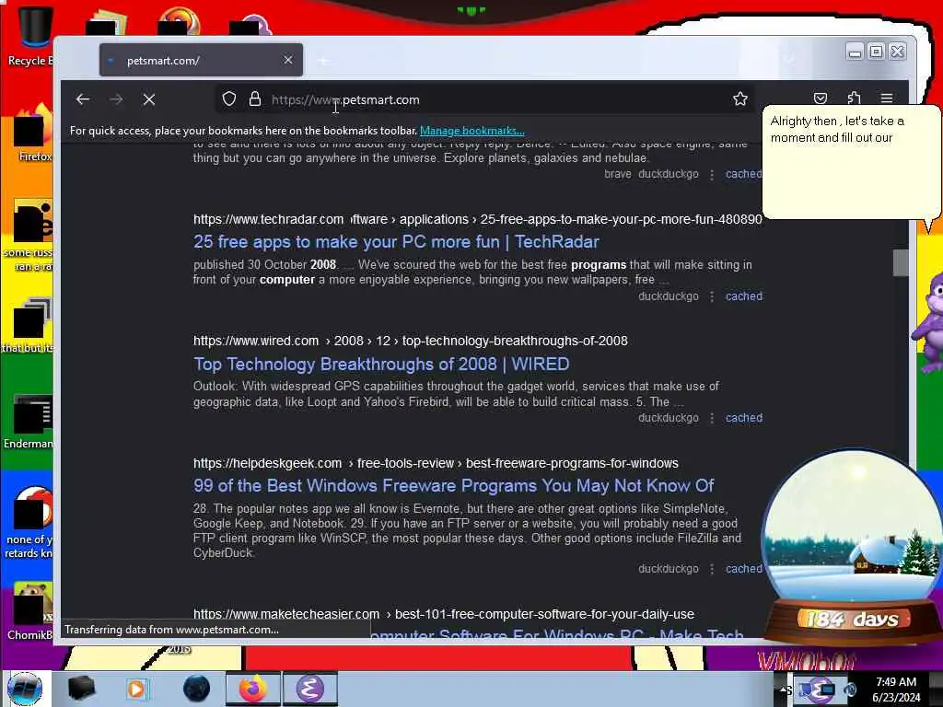Open a new tab with the plus button
This screenshot has height=707, width=943.
pos(323,60)
